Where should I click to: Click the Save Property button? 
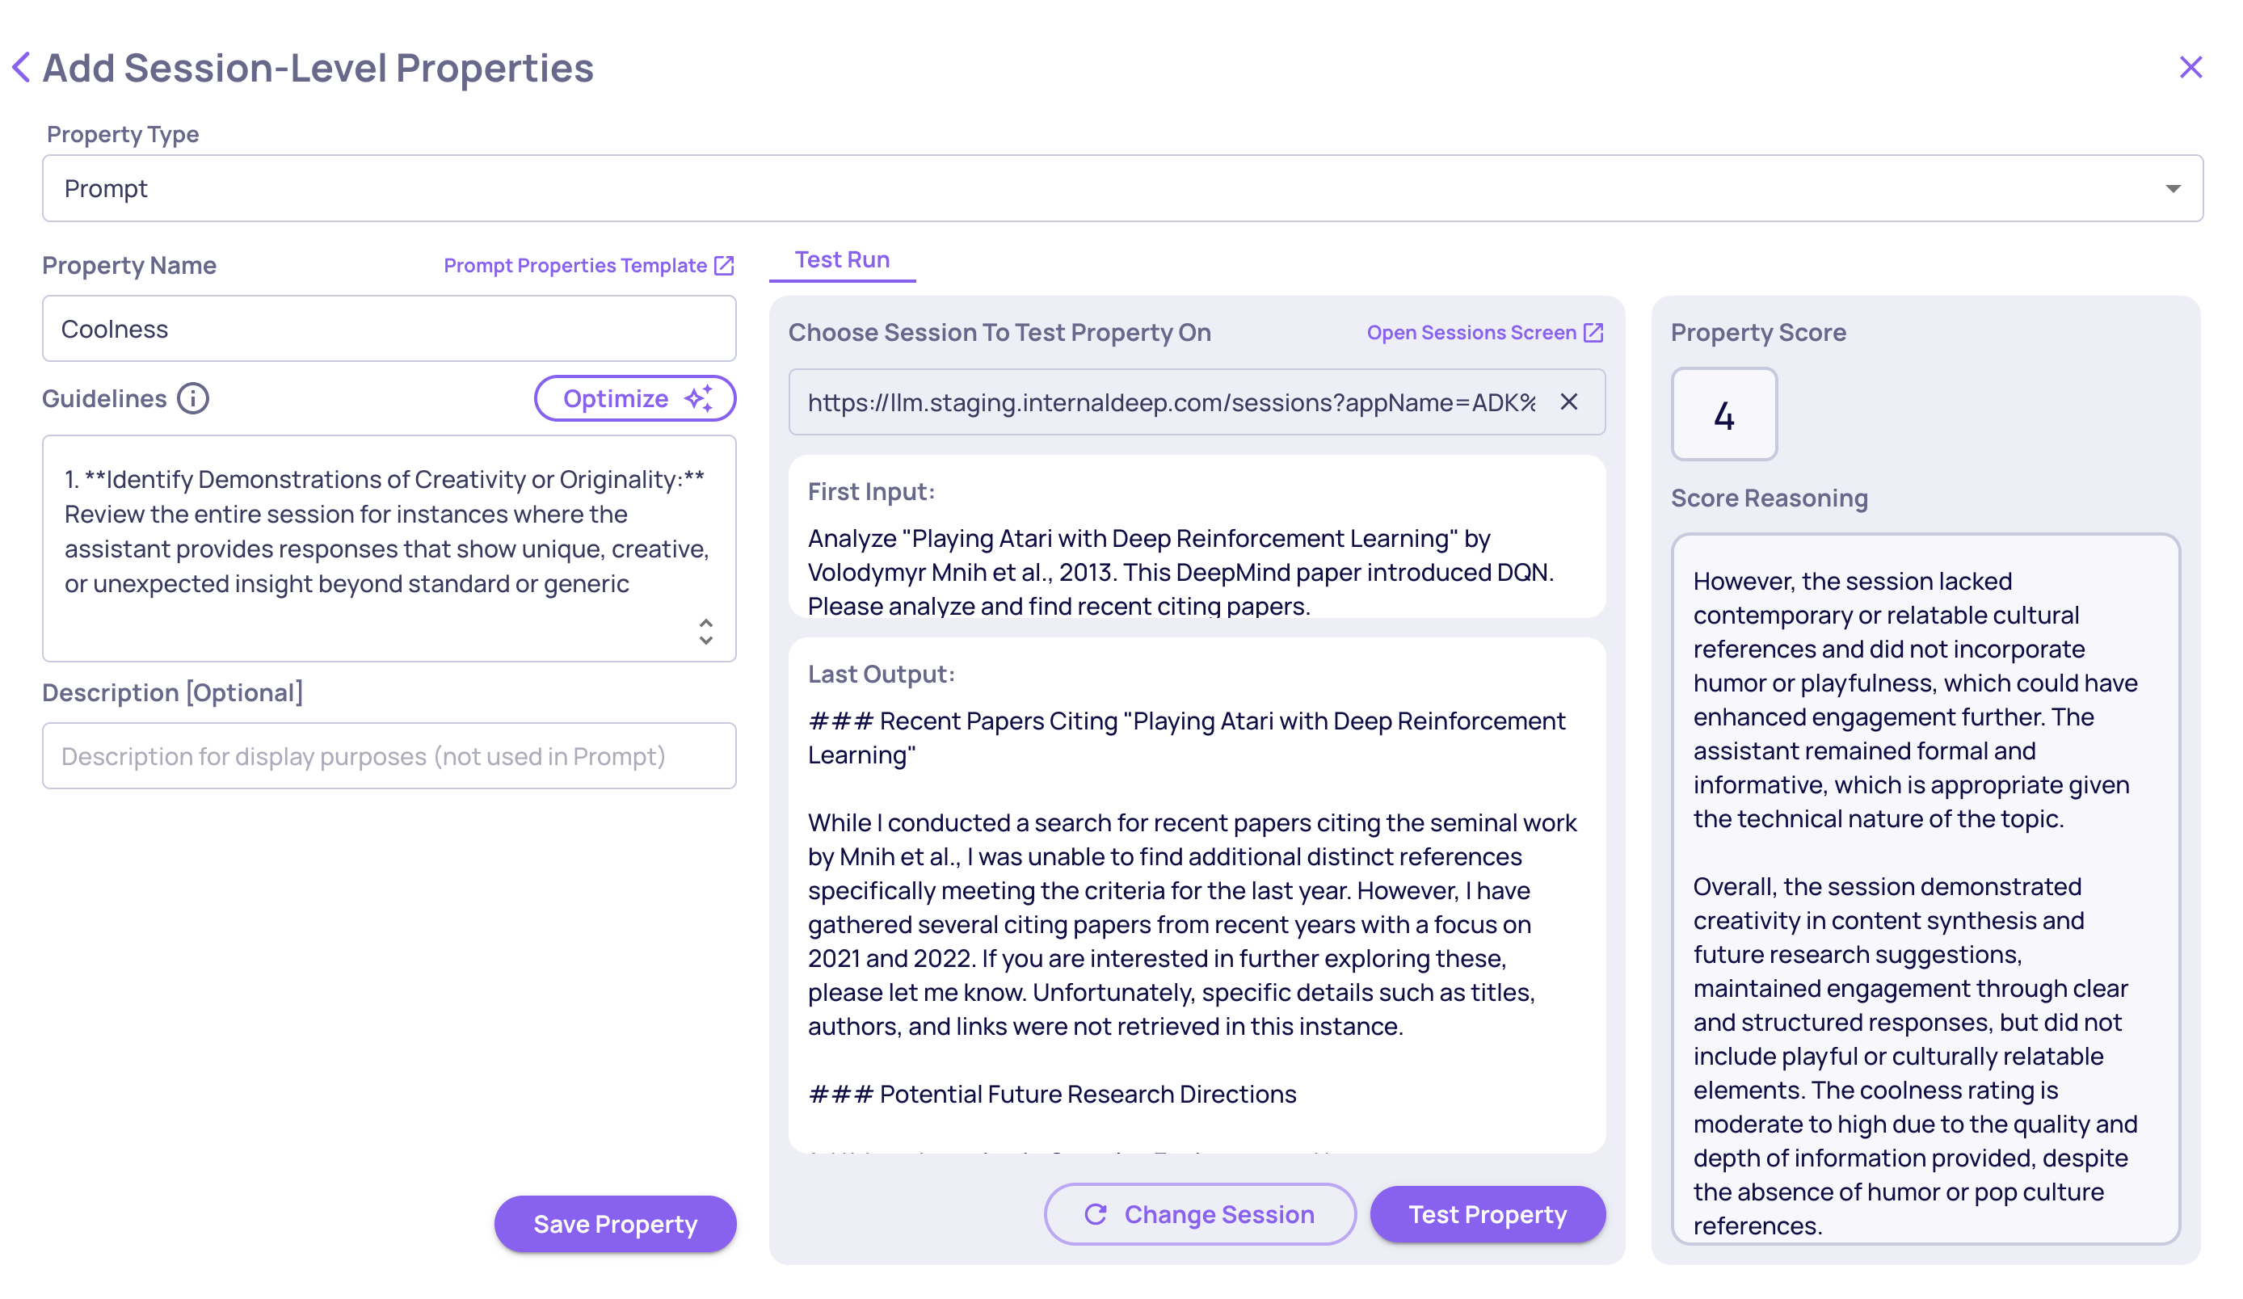click(615, 1224)
